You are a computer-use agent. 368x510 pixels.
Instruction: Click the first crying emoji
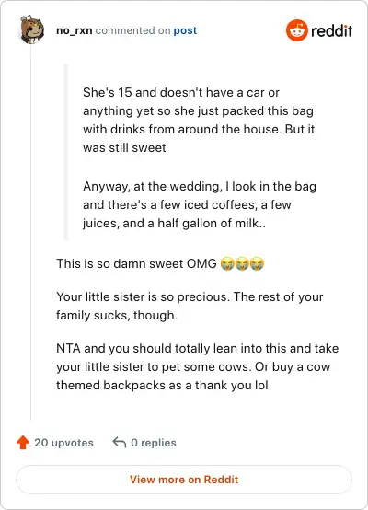227,263
